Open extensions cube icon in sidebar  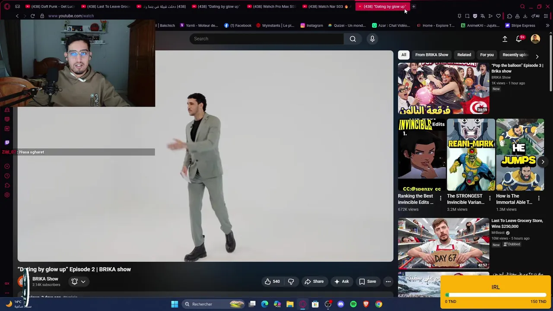tap(7, 185)
